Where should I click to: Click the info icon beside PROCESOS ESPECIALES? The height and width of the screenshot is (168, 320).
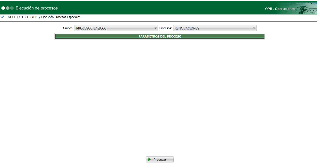pyautogui.click(x=2, y=17)
